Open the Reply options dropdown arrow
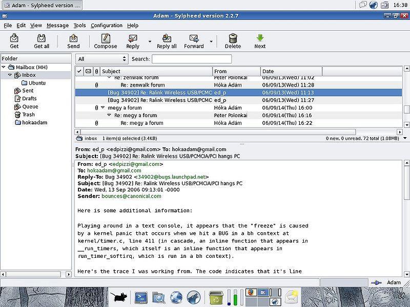410x307 pixels. [x=150, y=41]
